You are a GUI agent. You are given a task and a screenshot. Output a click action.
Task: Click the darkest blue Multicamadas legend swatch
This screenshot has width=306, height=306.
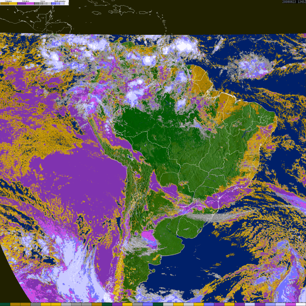53,3
